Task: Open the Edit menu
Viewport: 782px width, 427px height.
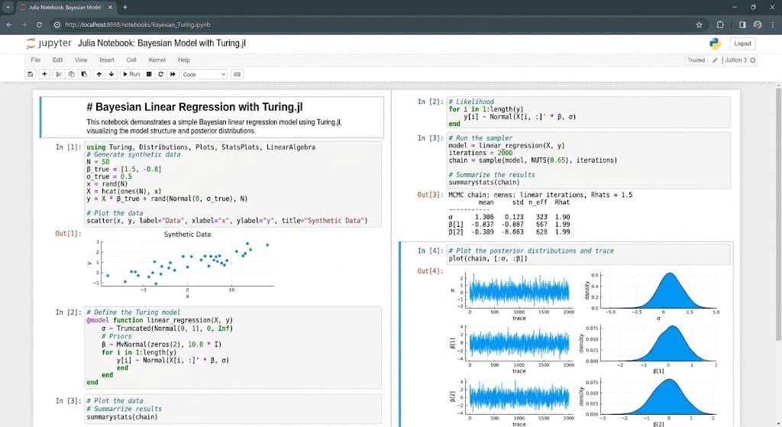Action: 58,60
